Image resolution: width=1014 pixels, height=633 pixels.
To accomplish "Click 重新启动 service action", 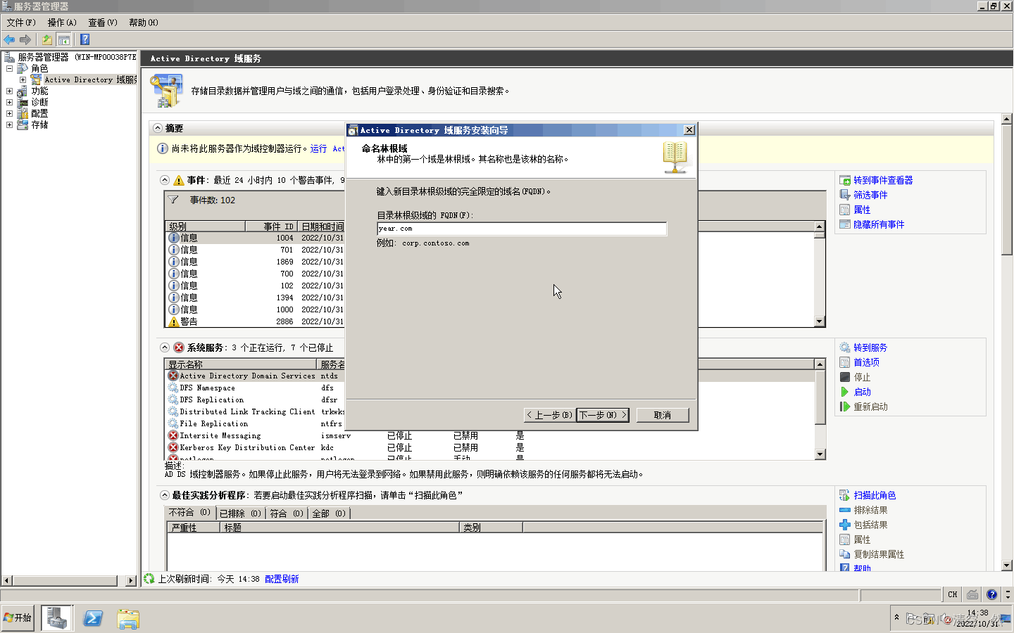I will tap(870, 407).
